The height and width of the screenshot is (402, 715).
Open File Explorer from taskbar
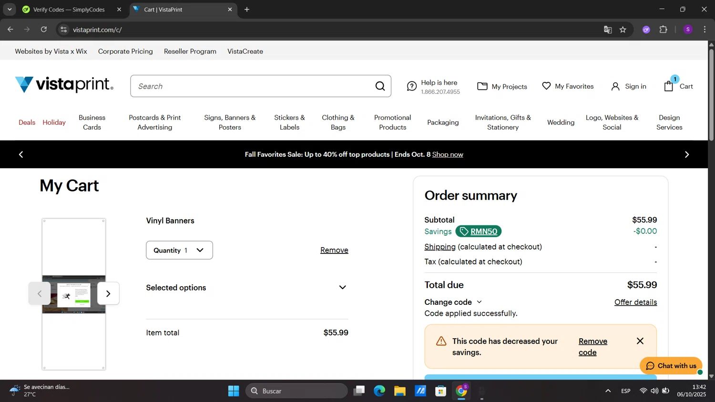[x=399, y=391]
